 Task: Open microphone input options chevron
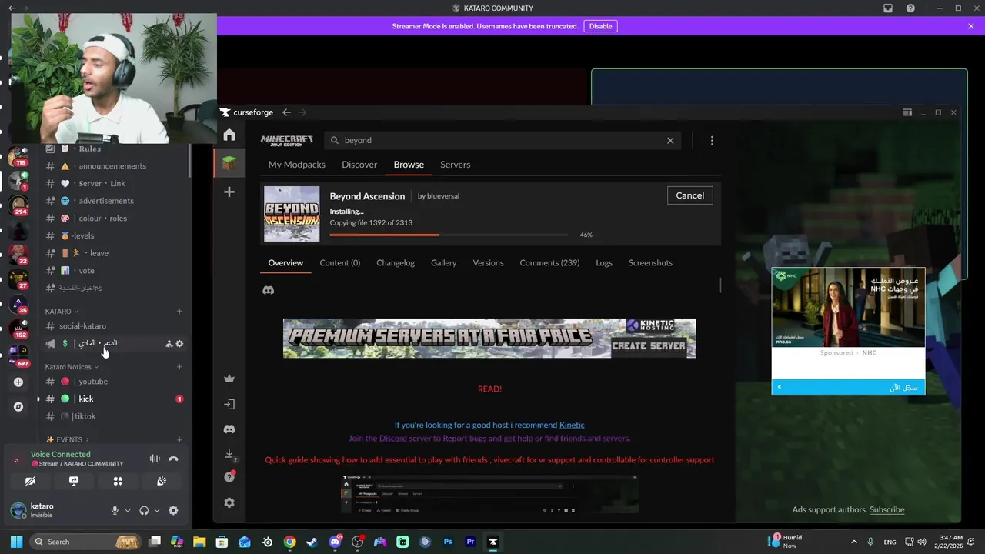point(128,510)
